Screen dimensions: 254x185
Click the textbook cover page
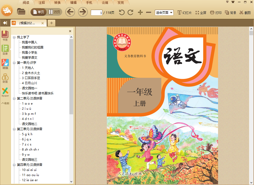point(162,106)
